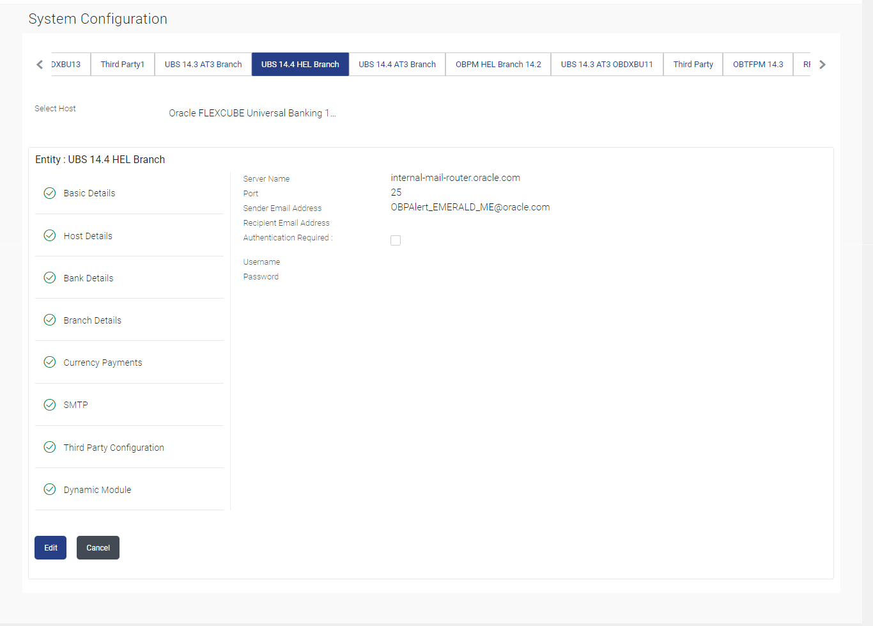Click the Sender Email Address label
This screenshot has width=873, height=626.
(x=282, y=208)
